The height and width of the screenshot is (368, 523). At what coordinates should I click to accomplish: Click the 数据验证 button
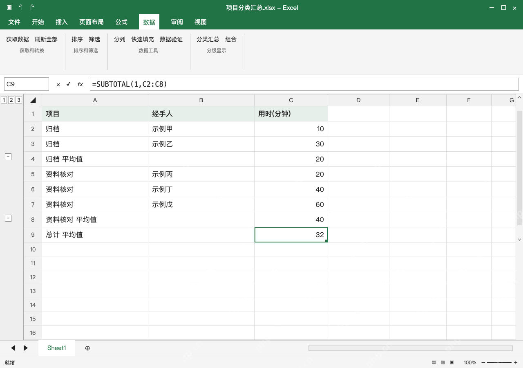tap(171, 39)
